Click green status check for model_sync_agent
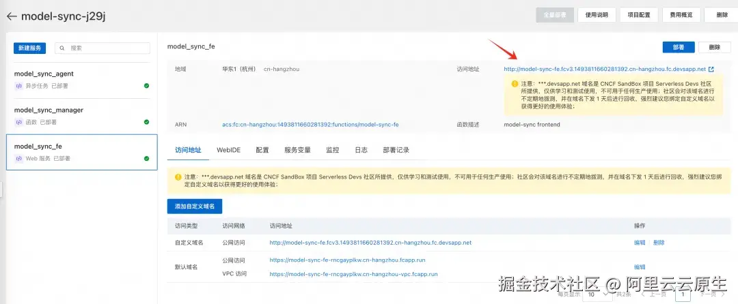Screen dimensions: 738x304 [146, 86]
